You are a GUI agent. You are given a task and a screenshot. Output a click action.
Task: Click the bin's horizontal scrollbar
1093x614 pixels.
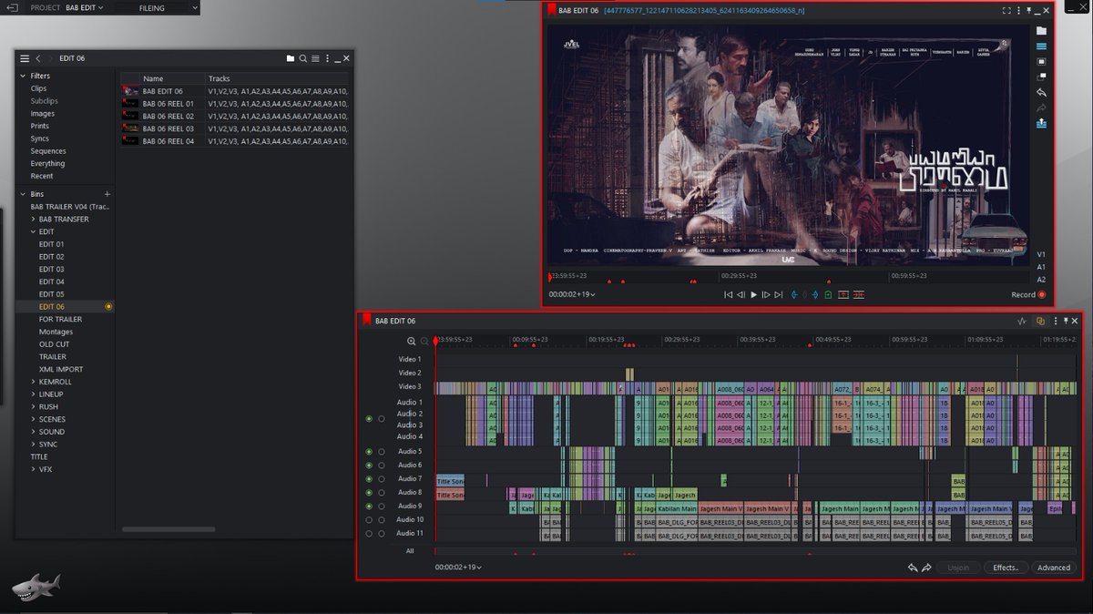point(169,529)
